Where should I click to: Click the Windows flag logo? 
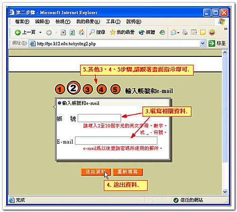(222, 21)
